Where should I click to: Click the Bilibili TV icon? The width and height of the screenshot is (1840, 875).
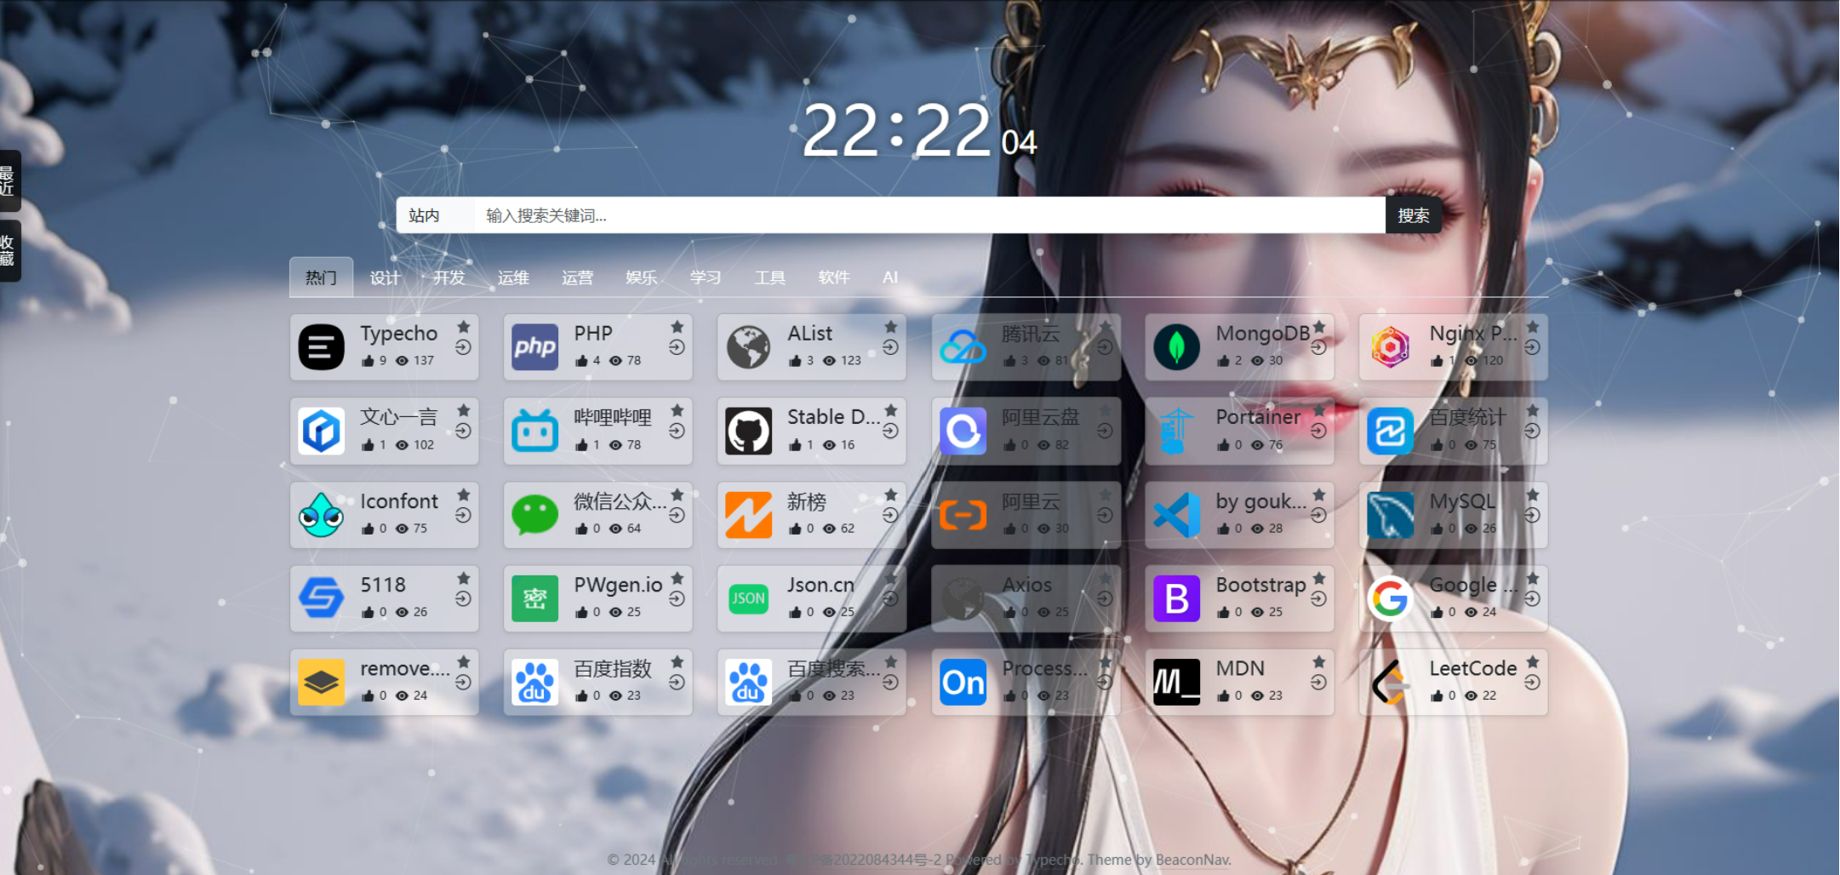click(534, 431)
